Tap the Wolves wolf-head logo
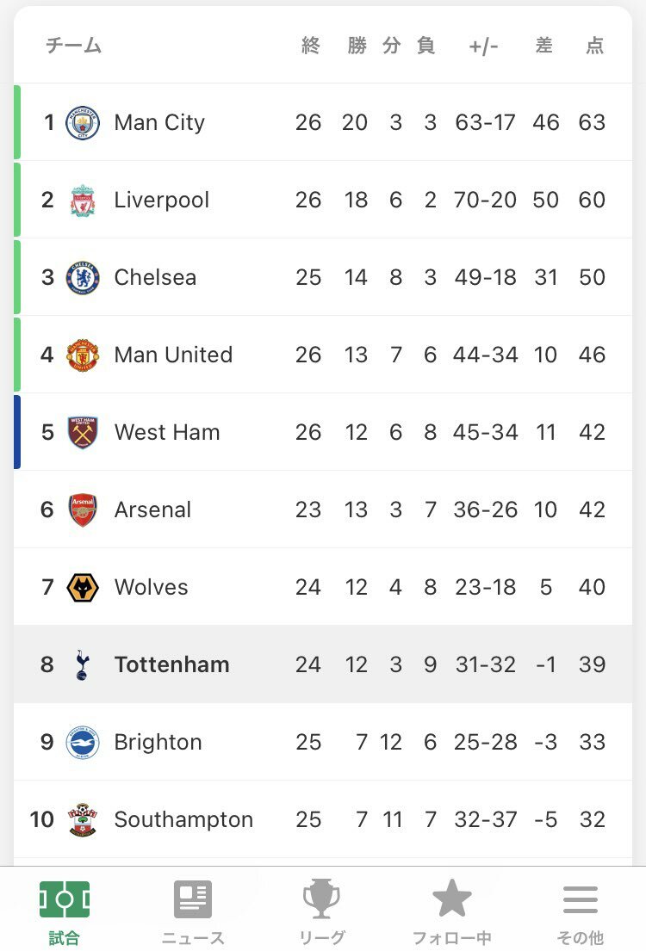Image resolution: width=646 pixels, height=951 pixels. (x=83, y=587)
